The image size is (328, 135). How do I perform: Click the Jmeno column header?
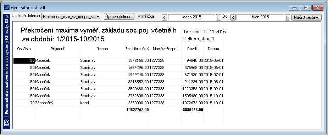pyautogui.click(x=102, y=49)
